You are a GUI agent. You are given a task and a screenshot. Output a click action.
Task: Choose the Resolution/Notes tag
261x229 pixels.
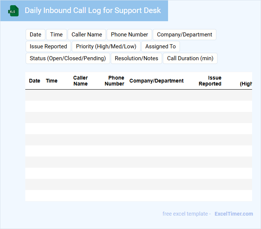click(x=136, y=58)
